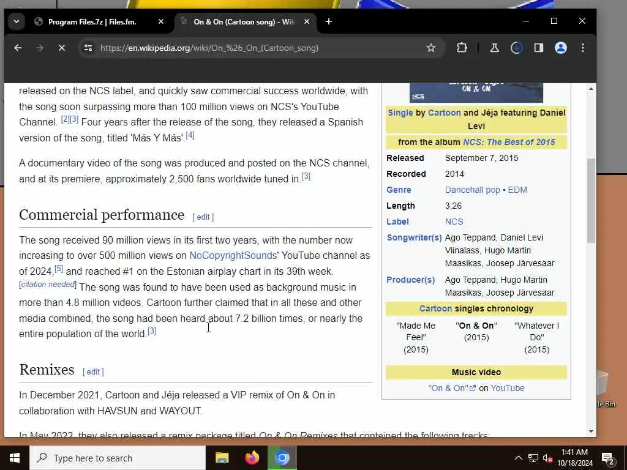Open the Single link in infobox

point(400,113)
